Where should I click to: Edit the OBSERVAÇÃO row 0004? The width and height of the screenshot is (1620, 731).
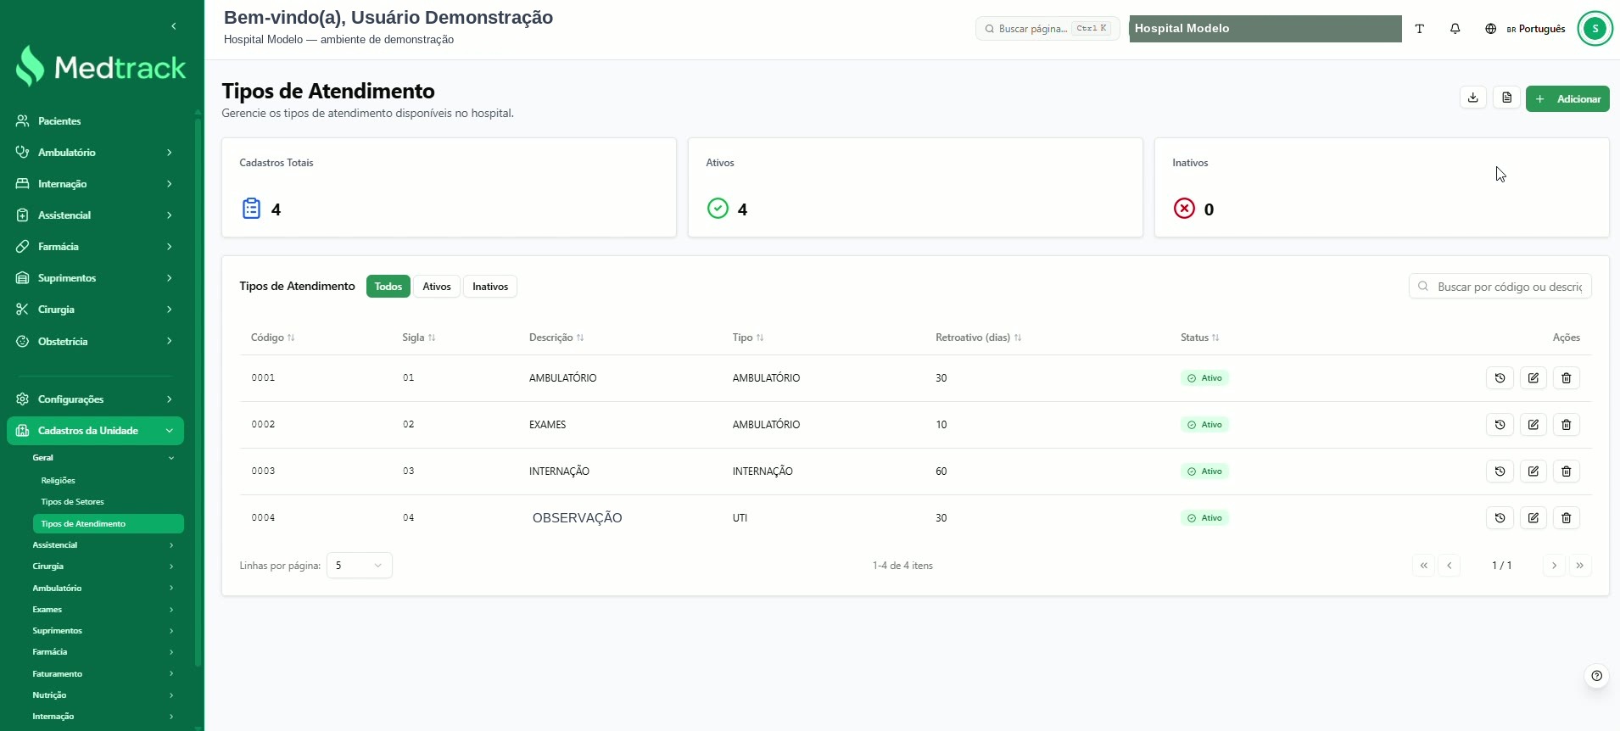1533,518
